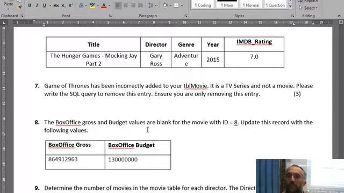Viewport: 344px width, 193px height.
Task: Click first line indent marker on ruler
Action: (x=34, y=21)
